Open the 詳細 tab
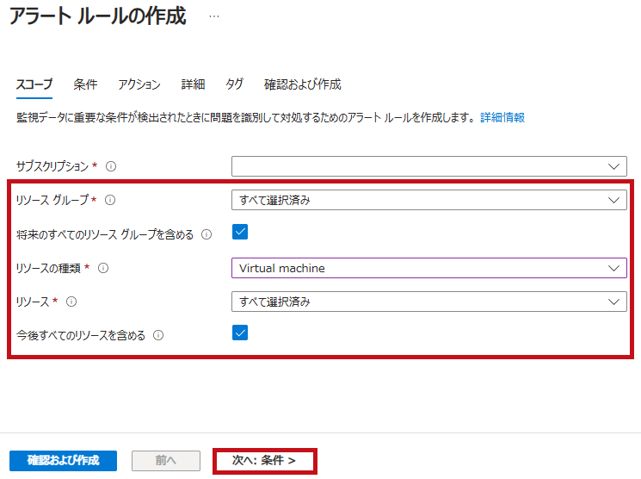 pyautogui.click(x=193, y=84)
